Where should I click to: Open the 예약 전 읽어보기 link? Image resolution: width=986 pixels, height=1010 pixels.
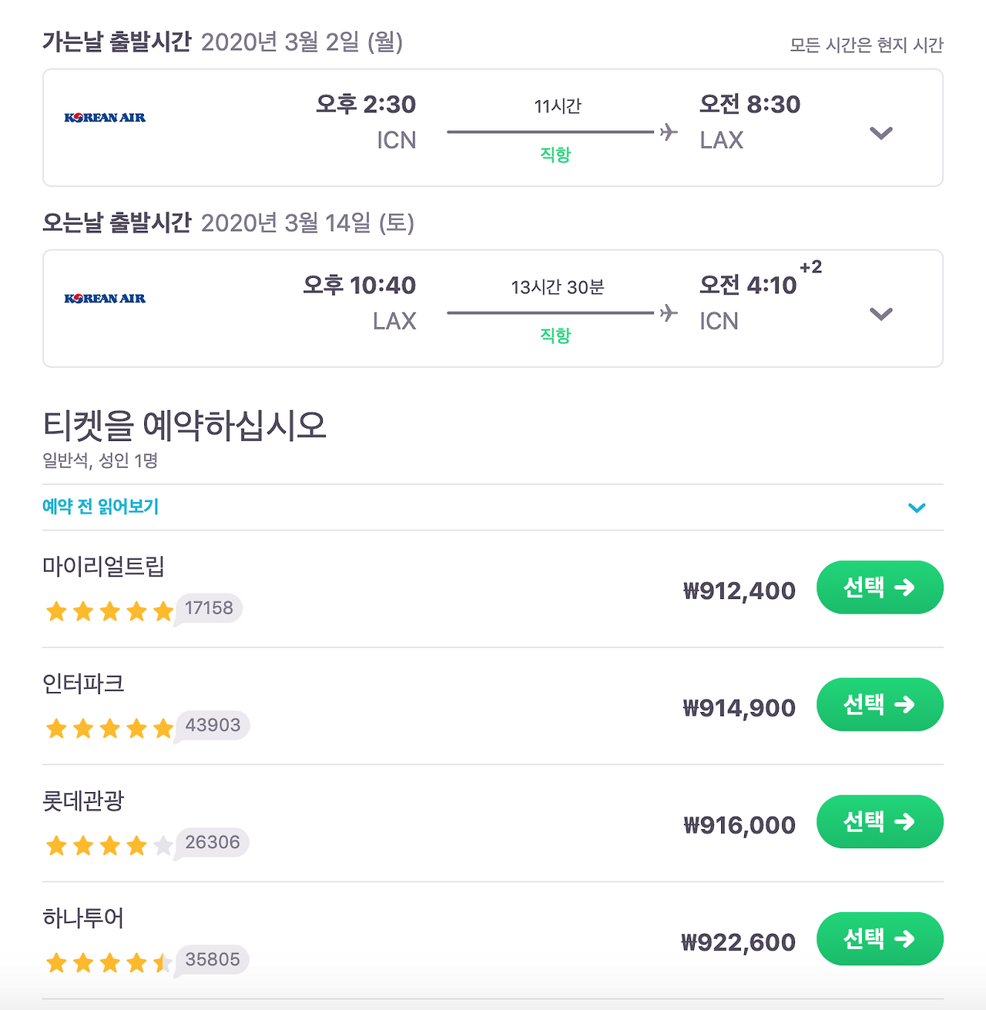coord(101,507)
